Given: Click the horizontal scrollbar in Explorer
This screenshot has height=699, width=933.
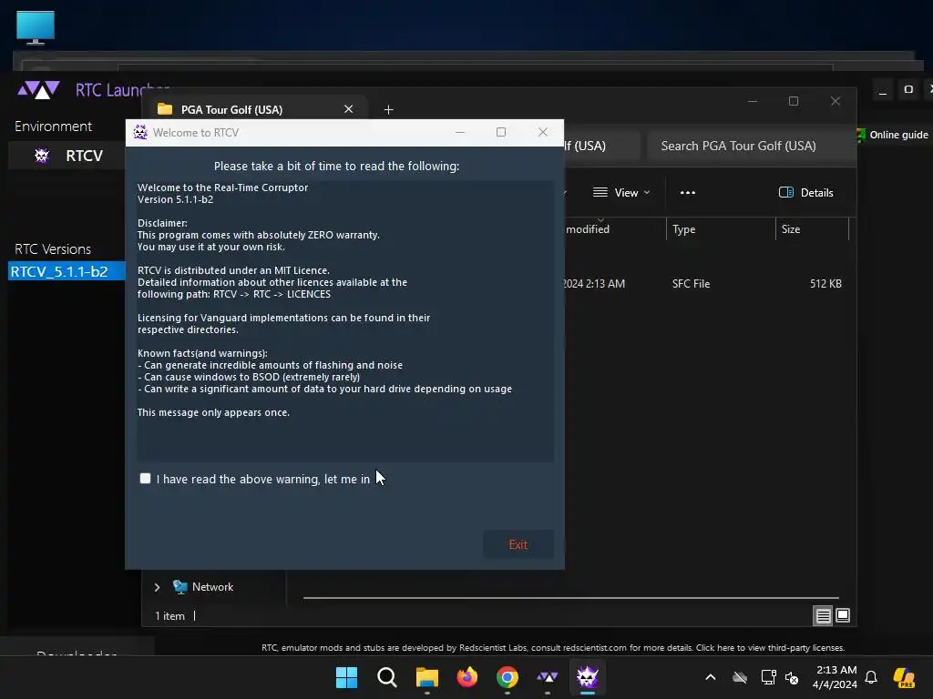Looking at the screenshot, I should point(570,598).
